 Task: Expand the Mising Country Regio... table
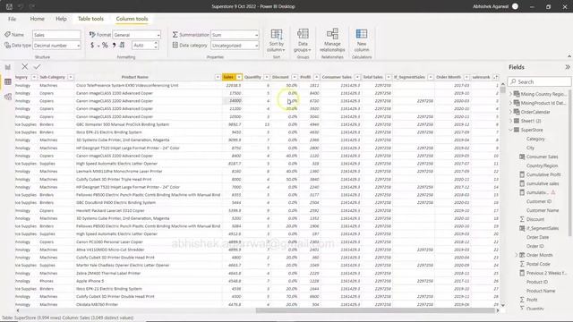(511, 94)
